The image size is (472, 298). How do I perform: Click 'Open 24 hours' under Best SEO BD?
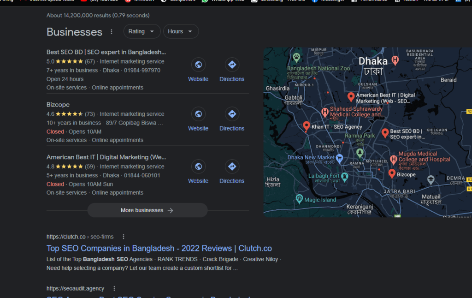tap(65, 79)
